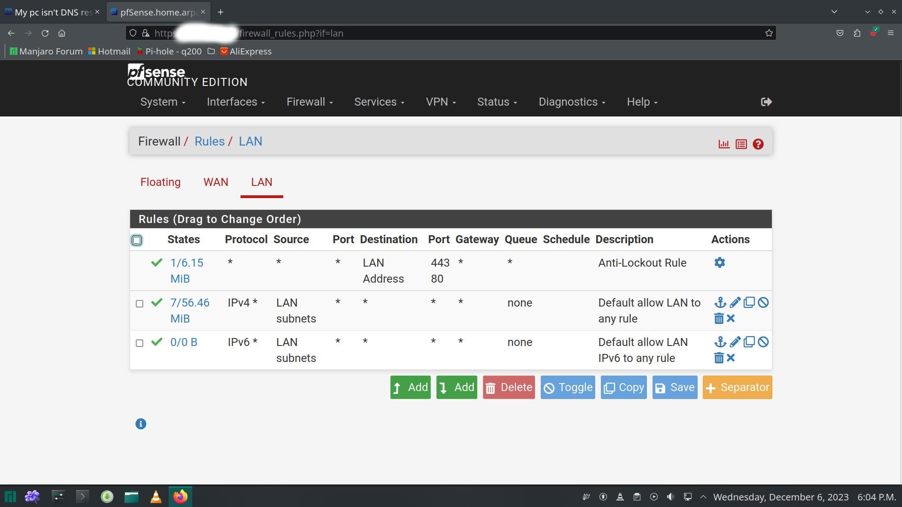This screenshot has width=902, height=507.
Task: Add a Separator to the rules
Action: coord(737,387)
